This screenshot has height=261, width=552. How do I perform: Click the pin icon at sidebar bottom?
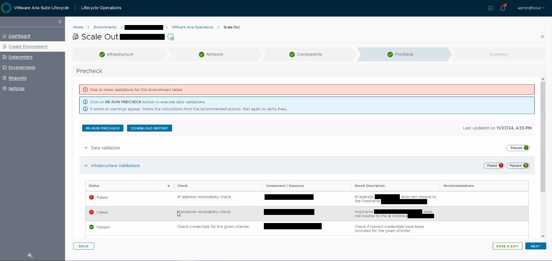click(x=30, y=255)
